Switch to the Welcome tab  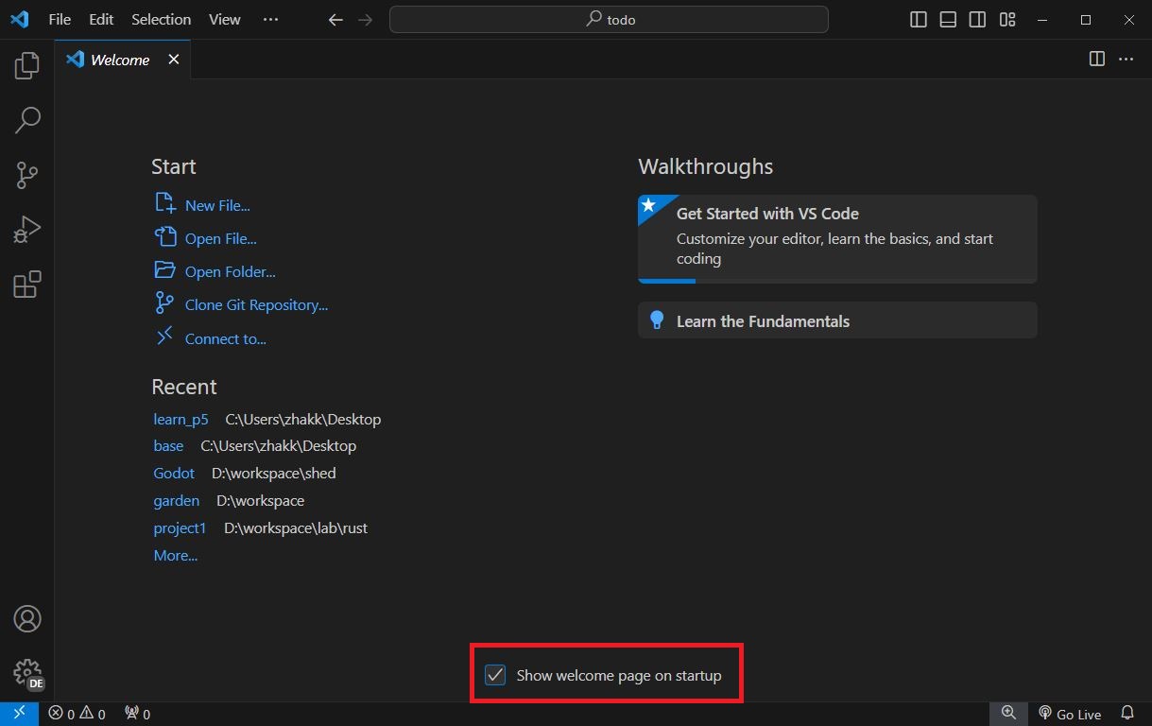coord(120,59)
